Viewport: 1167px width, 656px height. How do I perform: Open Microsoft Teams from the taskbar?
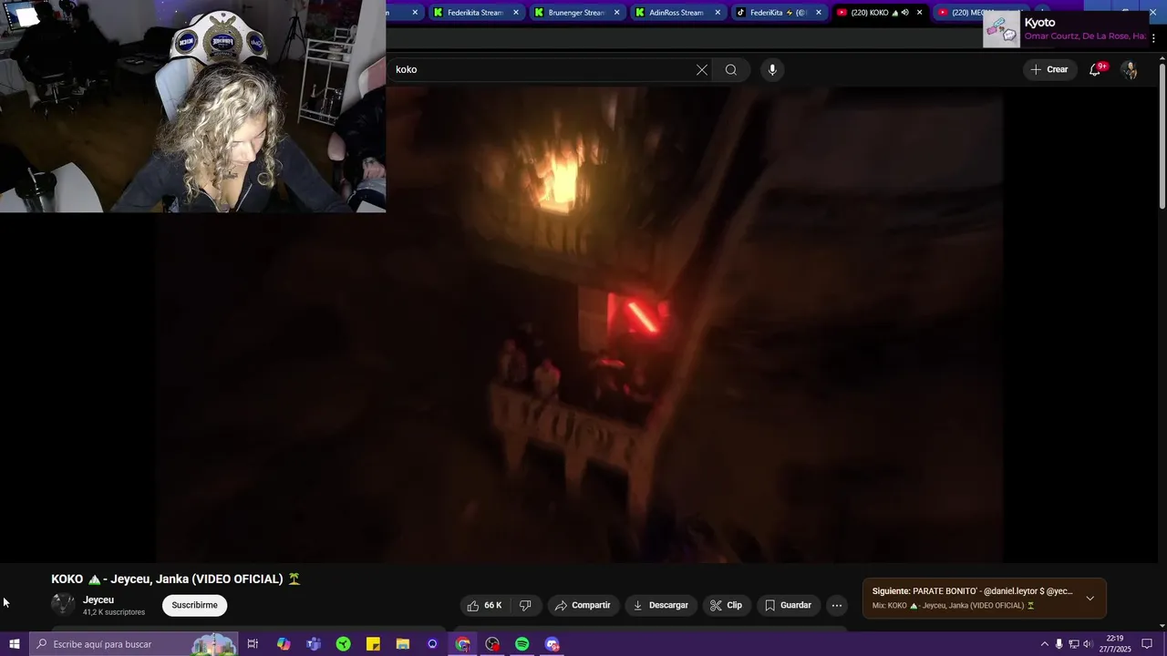pyautogui.click(x=314, y=644)
